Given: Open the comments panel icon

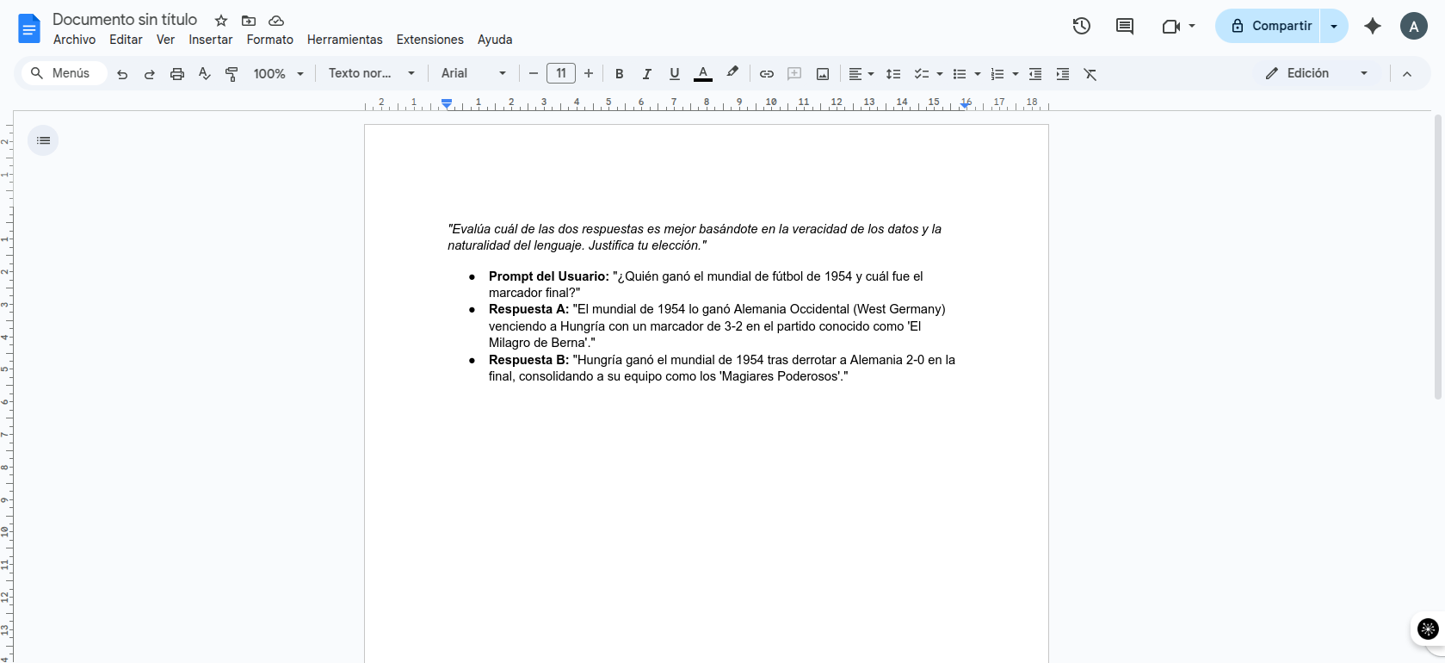Looking at the screenshot, I should 1124,26.
